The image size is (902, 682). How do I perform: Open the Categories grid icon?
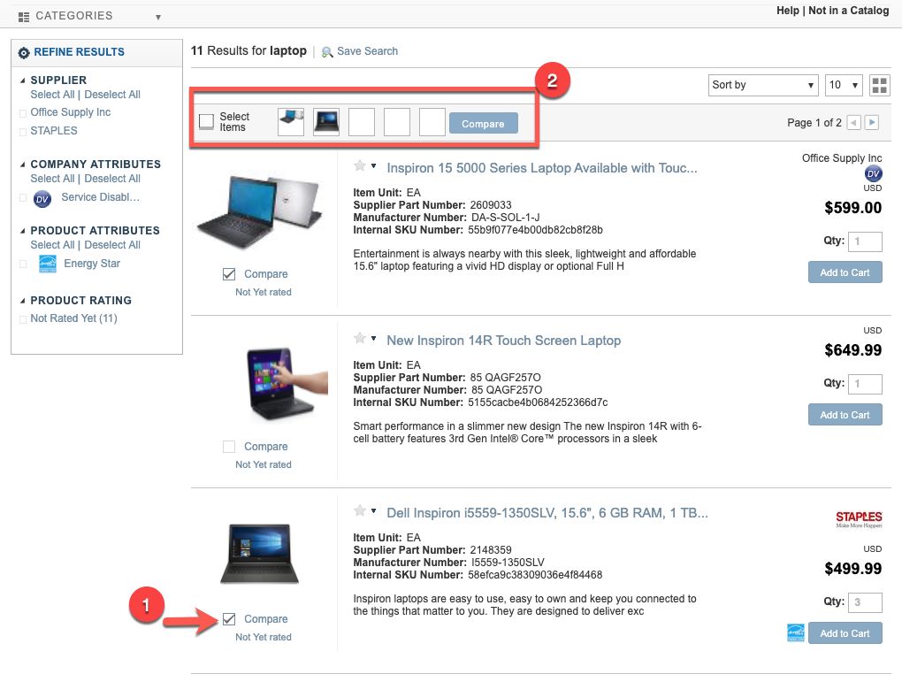pyautogui.click(x=24, y=17)
